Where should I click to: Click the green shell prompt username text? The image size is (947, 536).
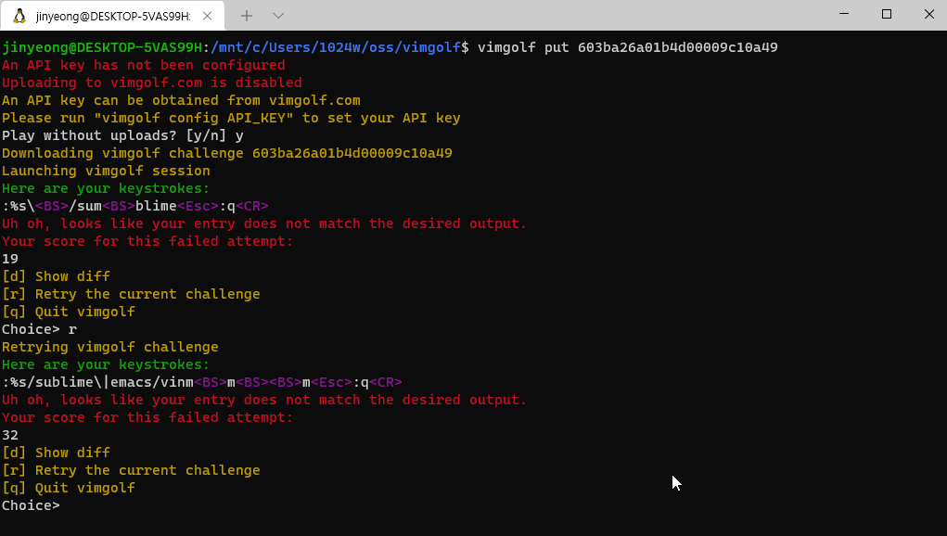[98, 46]
